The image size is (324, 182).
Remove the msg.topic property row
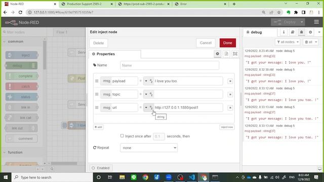pos(230,95)
